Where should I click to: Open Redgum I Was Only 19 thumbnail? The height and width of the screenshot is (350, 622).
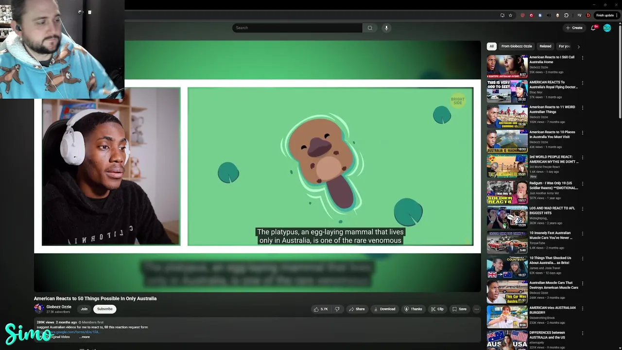pyautogui.click(x=507, y=192)
